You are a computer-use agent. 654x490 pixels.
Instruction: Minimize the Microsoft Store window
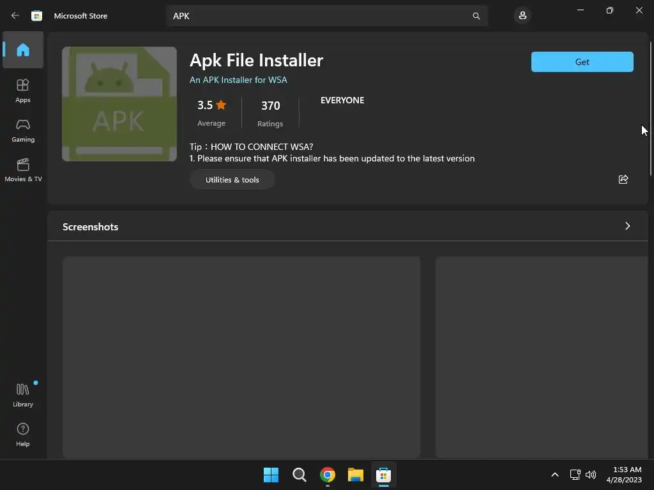580,10
